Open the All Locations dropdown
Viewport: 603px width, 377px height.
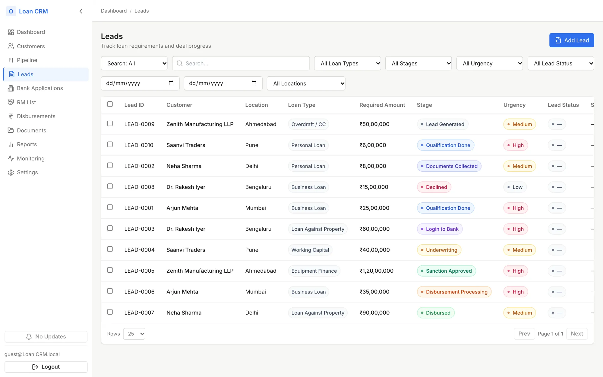coord(306,84)
